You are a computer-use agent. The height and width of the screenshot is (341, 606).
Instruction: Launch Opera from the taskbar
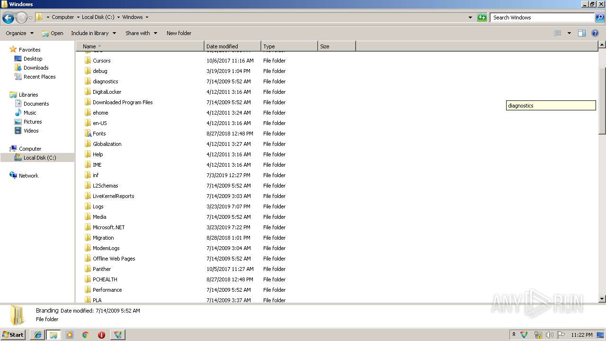click(101, 335)
